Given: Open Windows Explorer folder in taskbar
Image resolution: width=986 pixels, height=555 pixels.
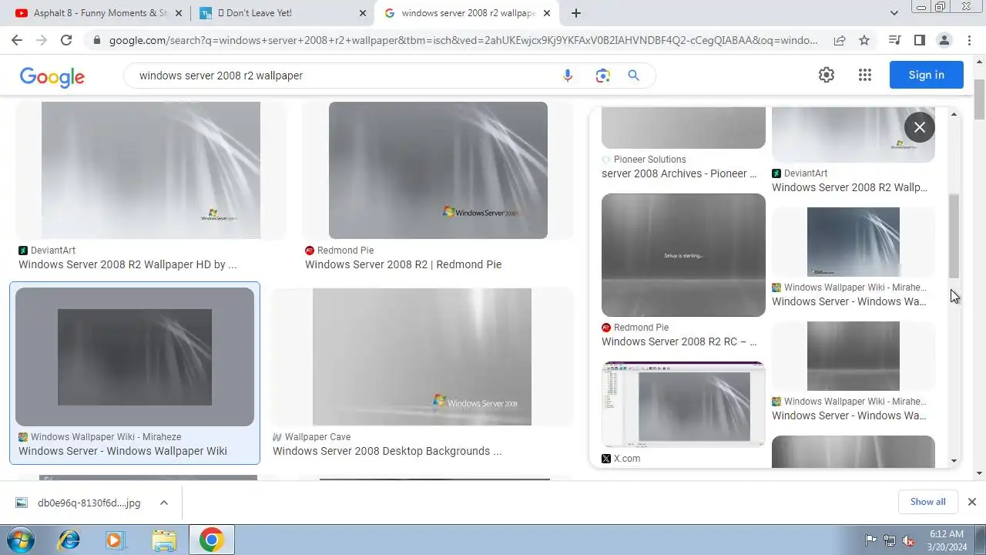Looking at the screenshot, I should (x=163, y=540).
